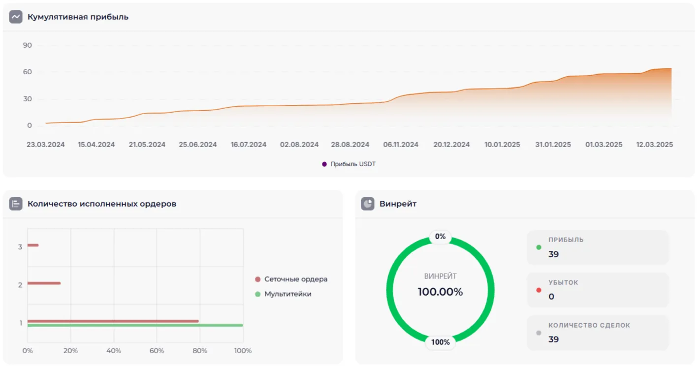Click the green winrate donut ring
Image resolution: width=697 pixels, height=367 pixels.
(x=391, y=291)
